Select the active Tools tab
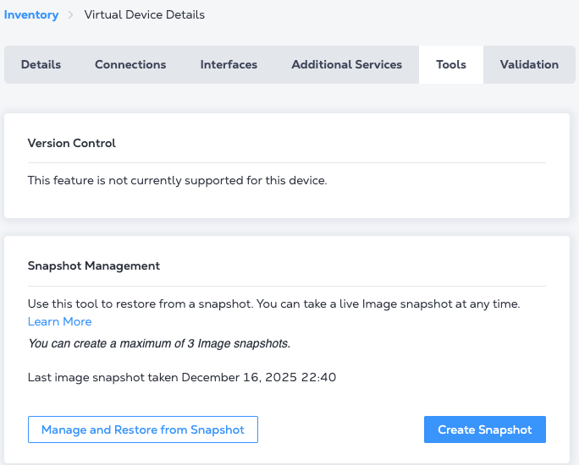 (450, 64)
